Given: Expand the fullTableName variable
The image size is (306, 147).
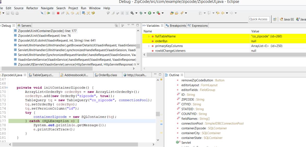Looking at the screenshot, I should (x=149, y=36).
